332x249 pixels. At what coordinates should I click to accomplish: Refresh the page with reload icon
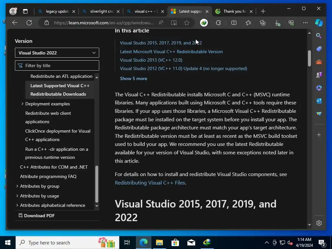(29, 23)
